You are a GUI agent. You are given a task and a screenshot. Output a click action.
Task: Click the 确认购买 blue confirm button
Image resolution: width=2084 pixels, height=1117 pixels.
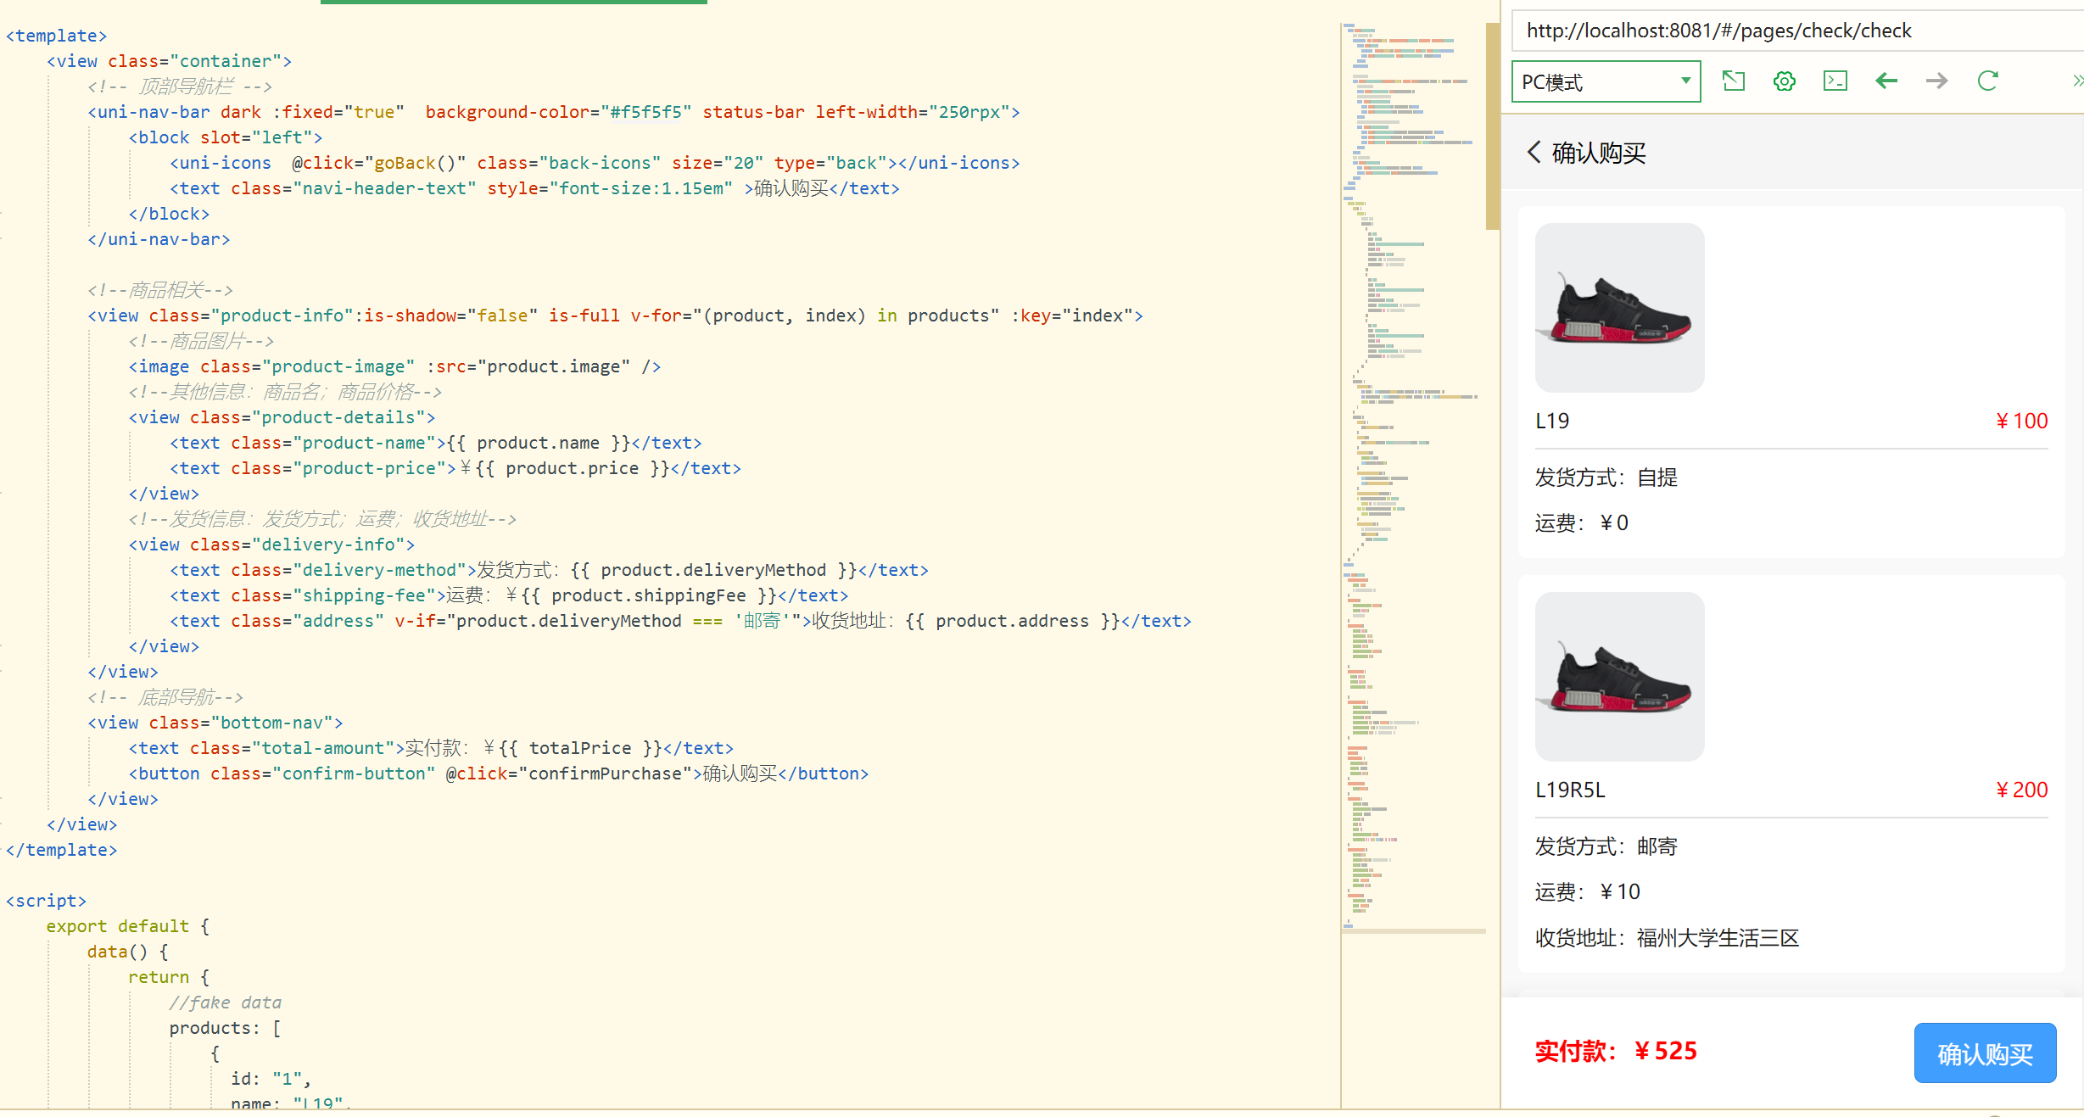tap(1985, 1053)
